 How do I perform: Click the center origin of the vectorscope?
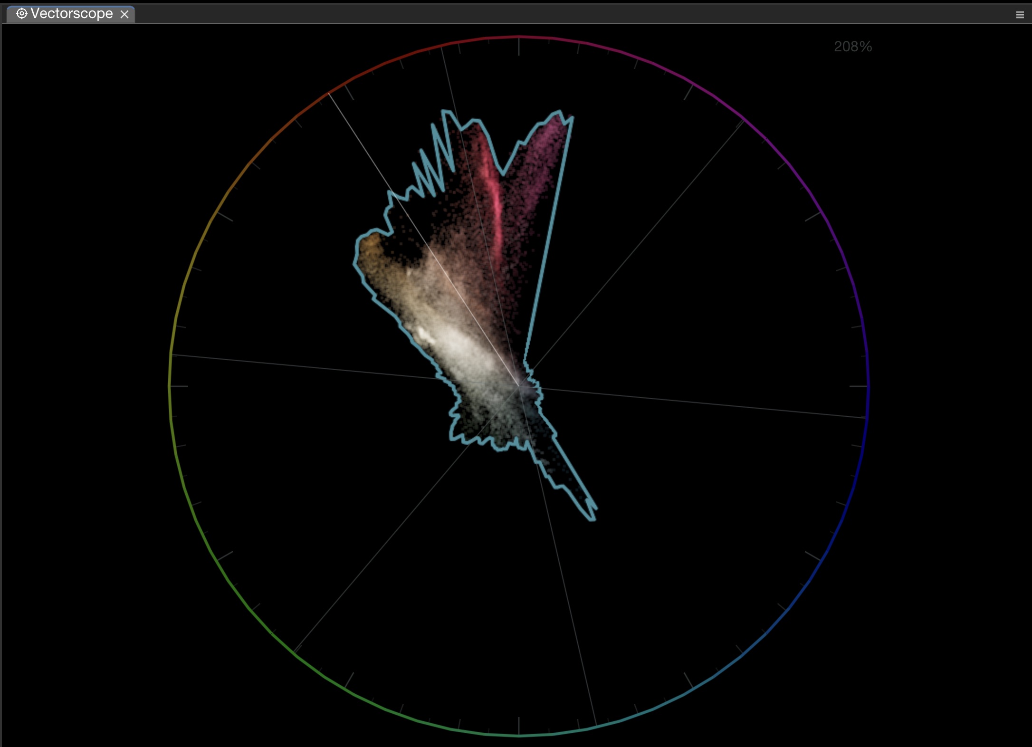coord(519,386)
